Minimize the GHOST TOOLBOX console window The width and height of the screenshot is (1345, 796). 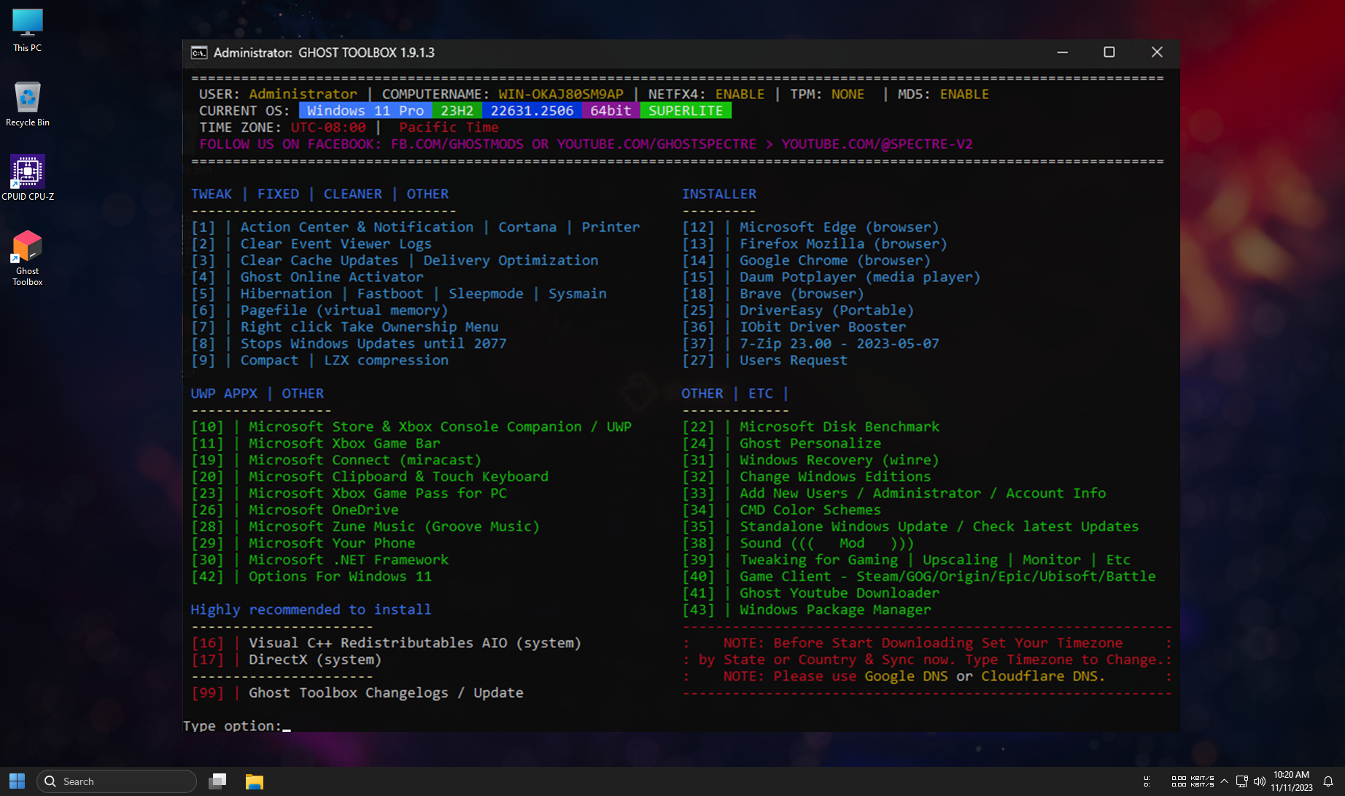[1062, 52]
